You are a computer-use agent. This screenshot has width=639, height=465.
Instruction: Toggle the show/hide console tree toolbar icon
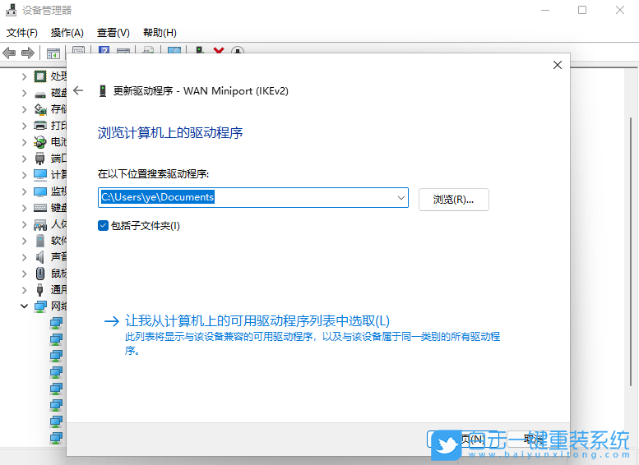53,53
